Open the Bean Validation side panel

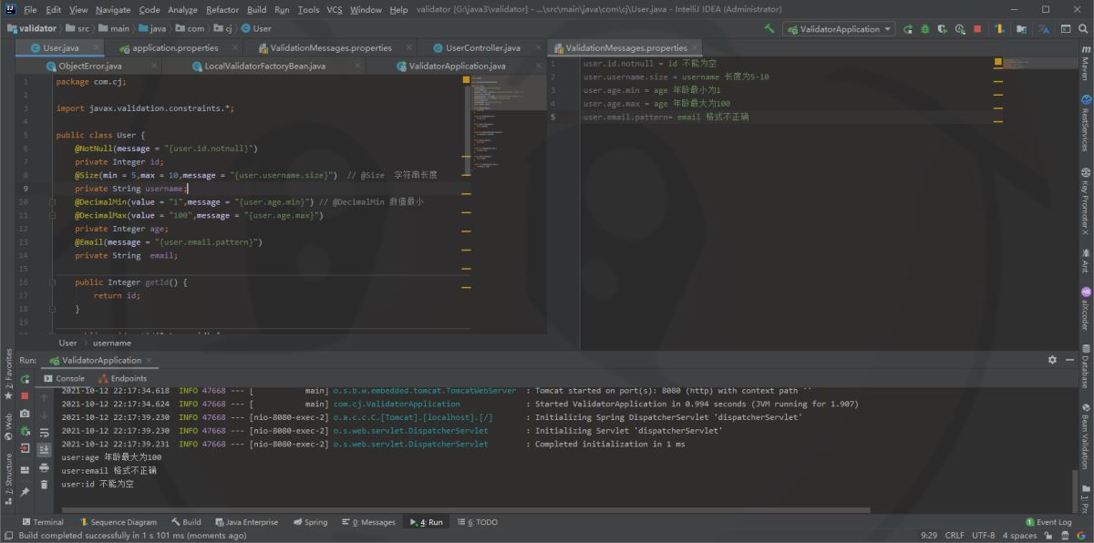pos(1085,435)
